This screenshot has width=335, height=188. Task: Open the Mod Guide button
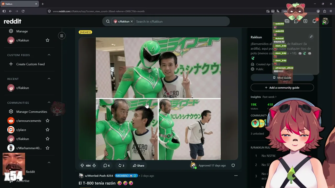(282, 78)
